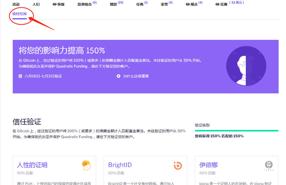Screen dimensions: 286x185
Task: Open the BrightID card title
Action: click(x=120, y=165)
